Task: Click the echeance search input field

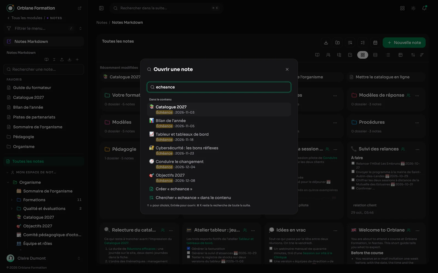Action: click(x=219, y=87)
